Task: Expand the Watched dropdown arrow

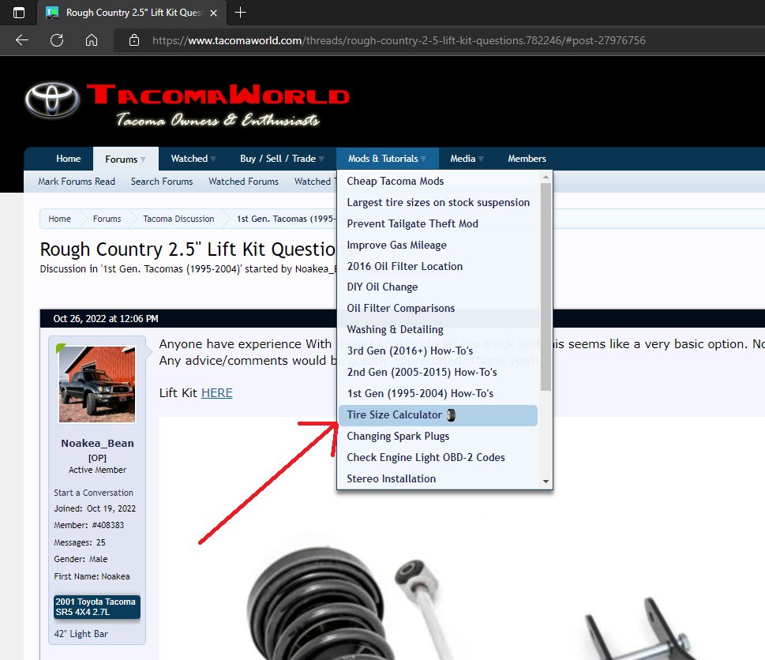Action: [x=214, y=159]
